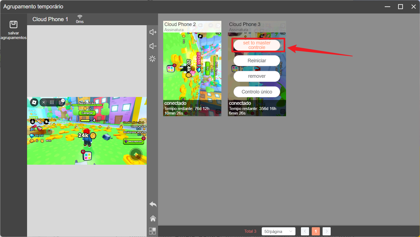420x237 pixels.
Task: Select Controlo único on Cloud Phone 3
Action: point(257,92)
